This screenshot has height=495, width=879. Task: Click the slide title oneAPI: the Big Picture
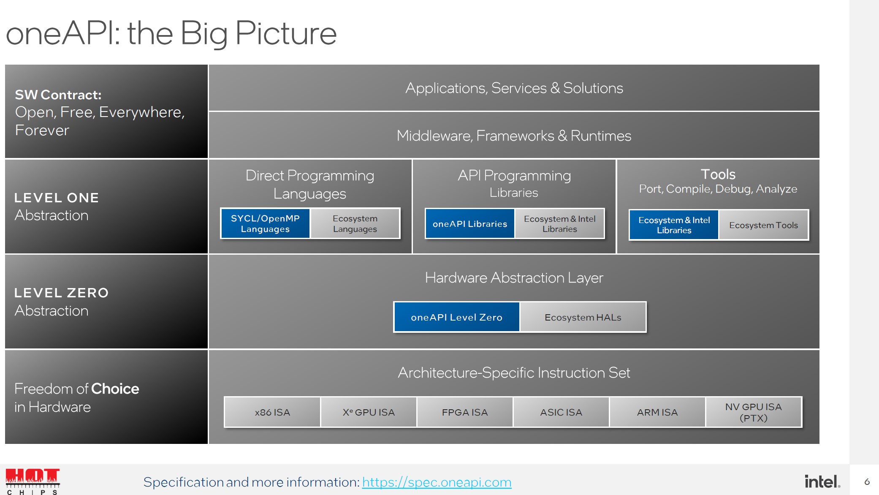point(171,33)
